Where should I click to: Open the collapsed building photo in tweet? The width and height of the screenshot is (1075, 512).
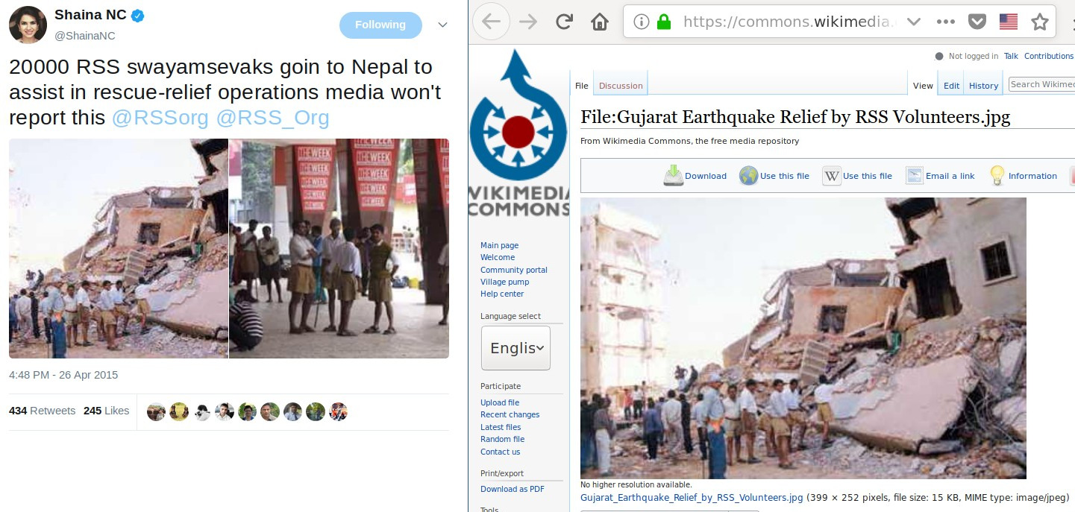pos(119,248)
